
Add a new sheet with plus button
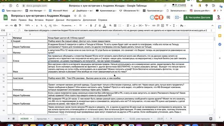(x=8, y=119)
